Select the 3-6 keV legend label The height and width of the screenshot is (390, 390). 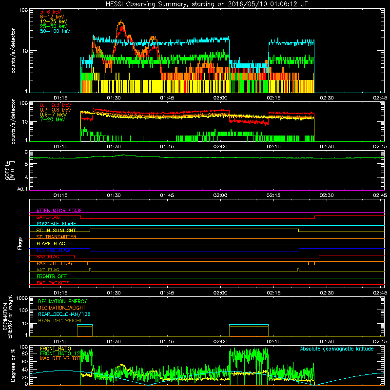[x=50, y=12]
